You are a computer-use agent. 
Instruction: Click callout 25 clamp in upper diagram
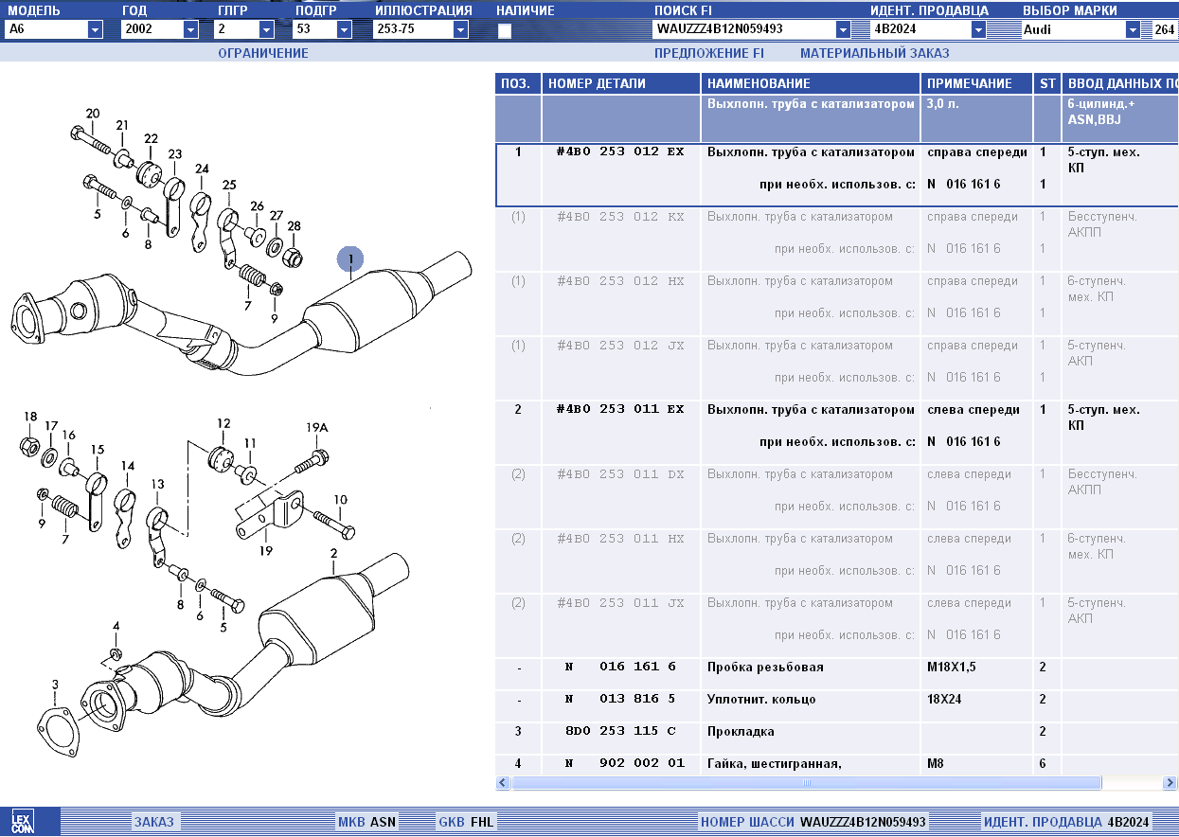click(229, 185)
